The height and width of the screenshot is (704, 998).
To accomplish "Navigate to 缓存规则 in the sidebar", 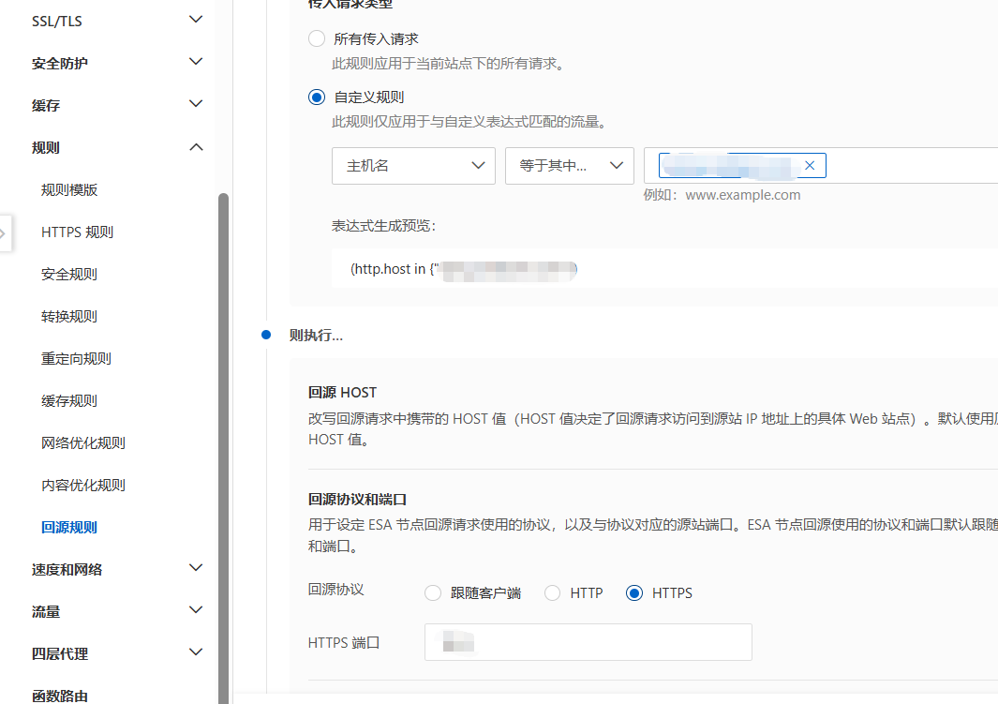I will coord(69,400).
